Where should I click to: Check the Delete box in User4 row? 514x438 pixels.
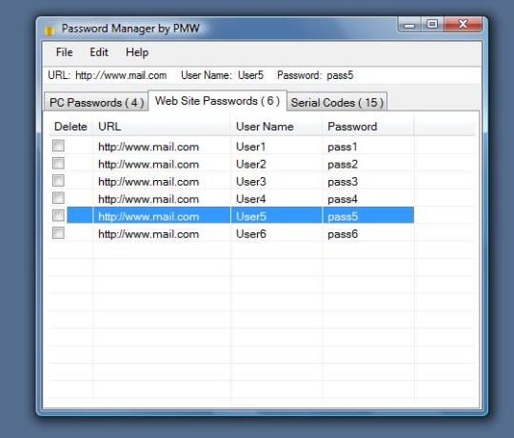pos(58,198)
